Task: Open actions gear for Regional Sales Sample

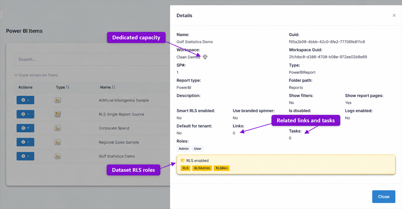Action: (25, 142)
